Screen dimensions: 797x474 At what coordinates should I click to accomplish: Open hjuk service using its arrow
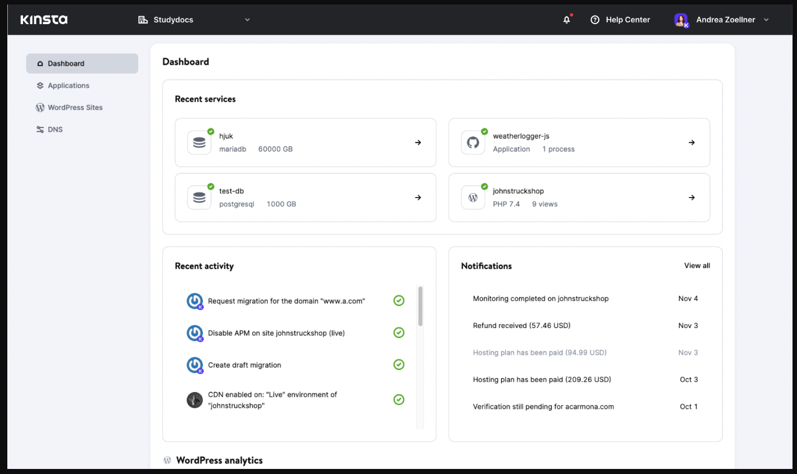pos(418,143)
